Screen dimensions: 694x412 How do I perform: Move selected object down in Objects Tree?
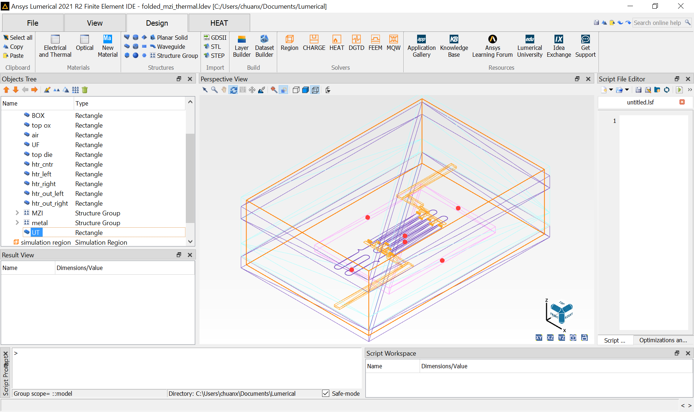(x=16, y=90)
